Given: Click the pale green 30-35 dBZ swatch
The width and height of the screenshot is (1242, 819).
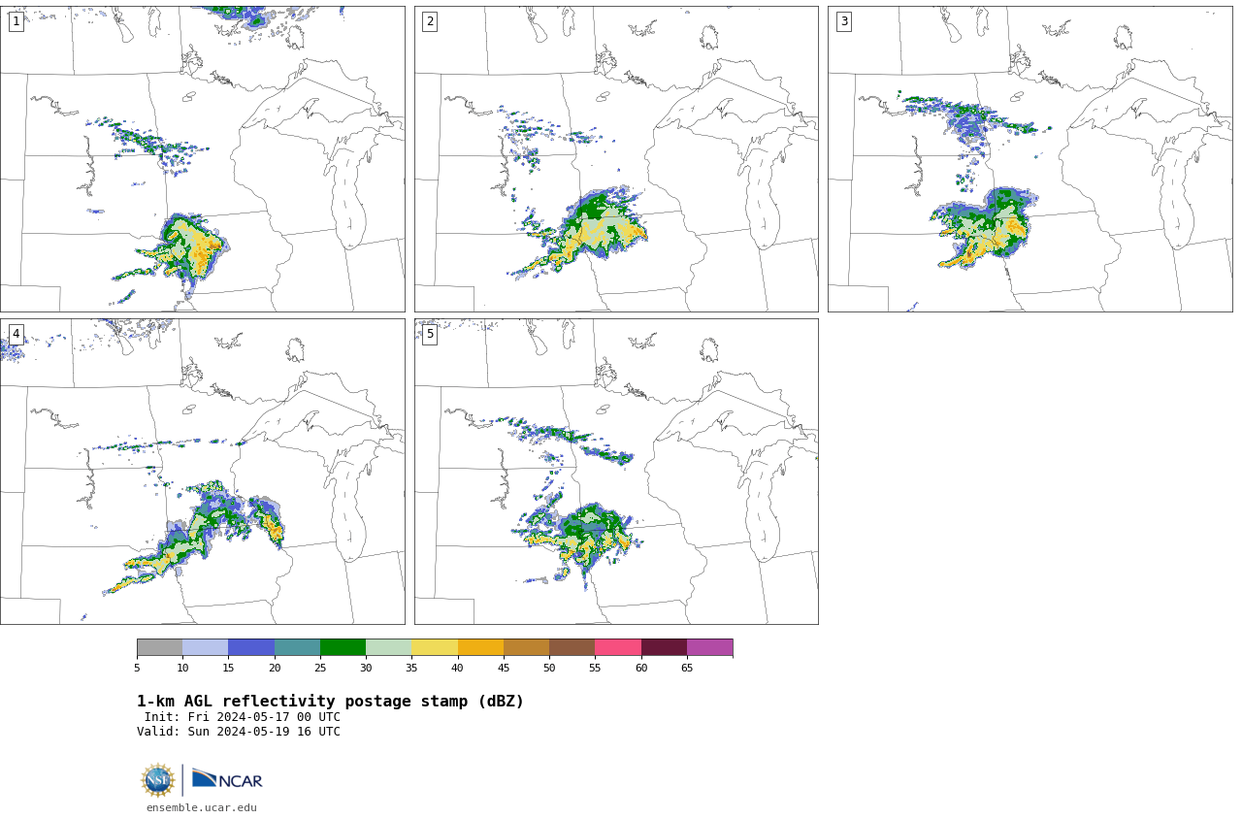Looking at the screenshot, I should click(x=388, y=647).
